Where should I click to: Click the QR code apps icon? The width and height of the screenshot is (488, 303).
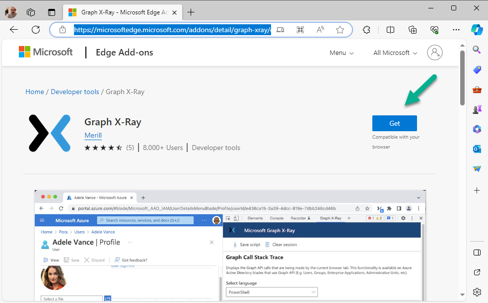pyautogui.click(x=300, y=30)
